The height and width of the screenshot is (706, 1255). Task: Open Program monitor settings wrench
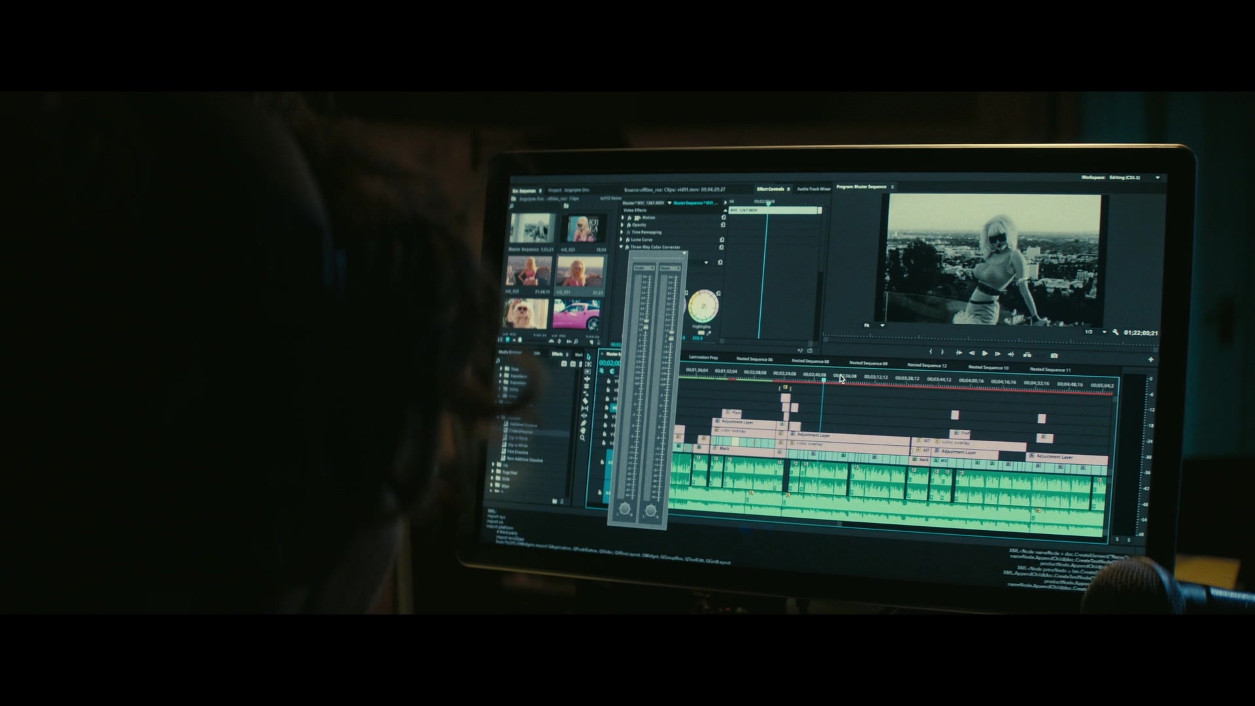coord(1115,332)
